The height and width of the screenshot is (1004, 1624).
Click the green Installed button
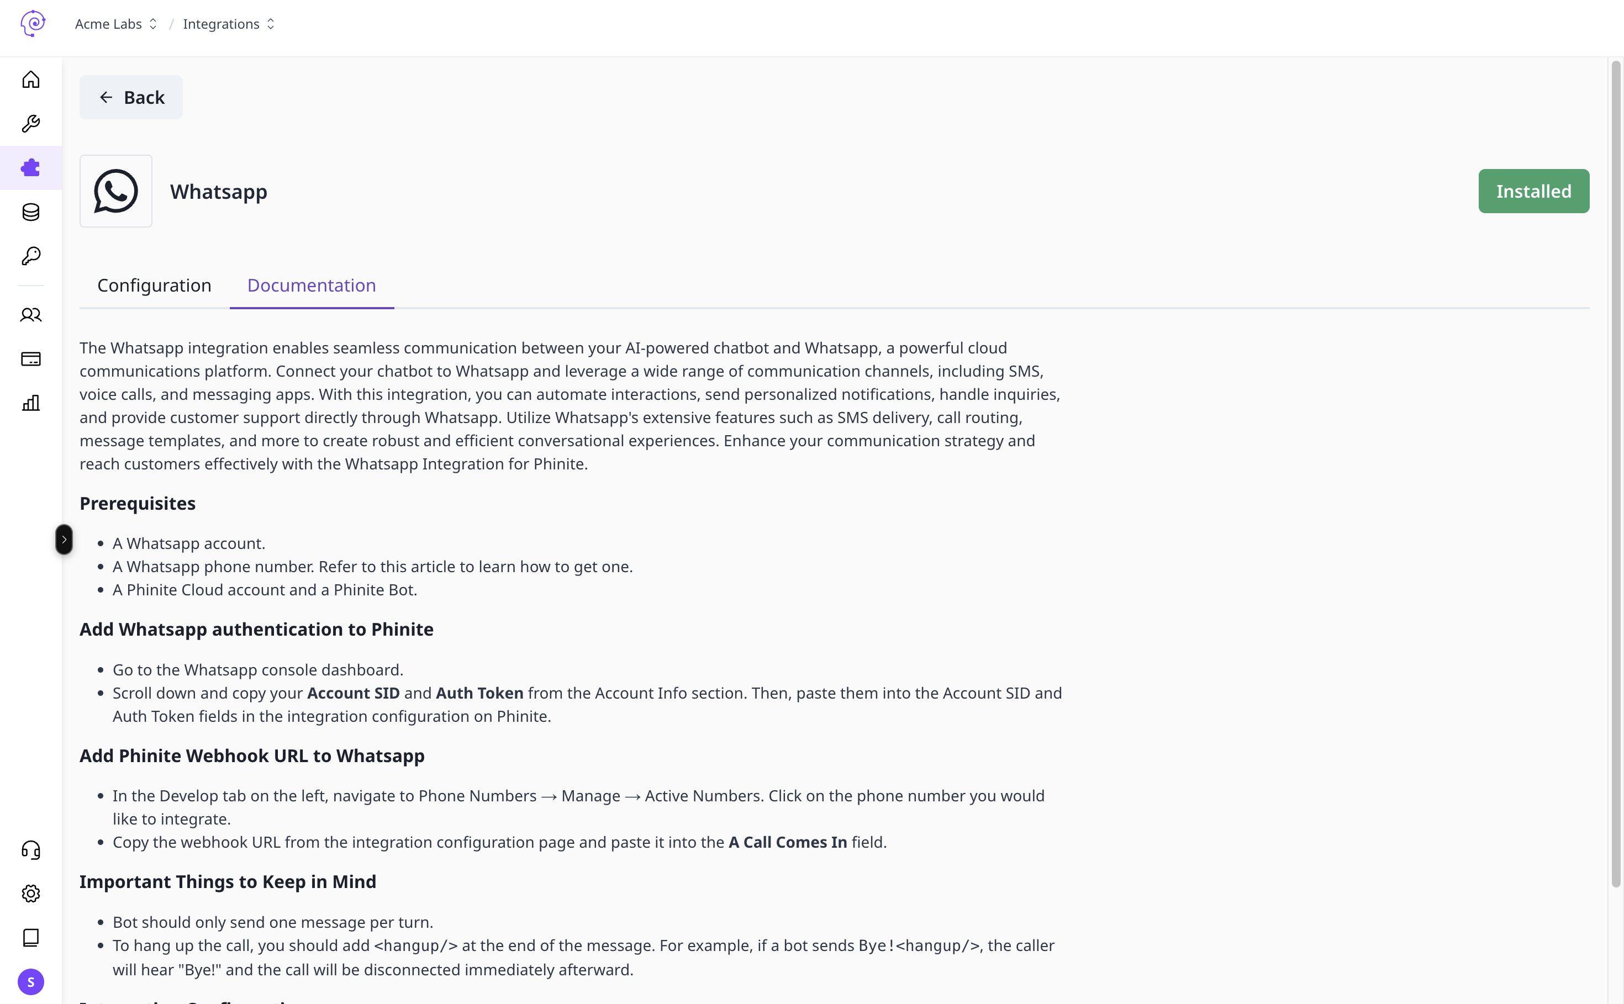pyautogui.click(x=1533, y=191)
